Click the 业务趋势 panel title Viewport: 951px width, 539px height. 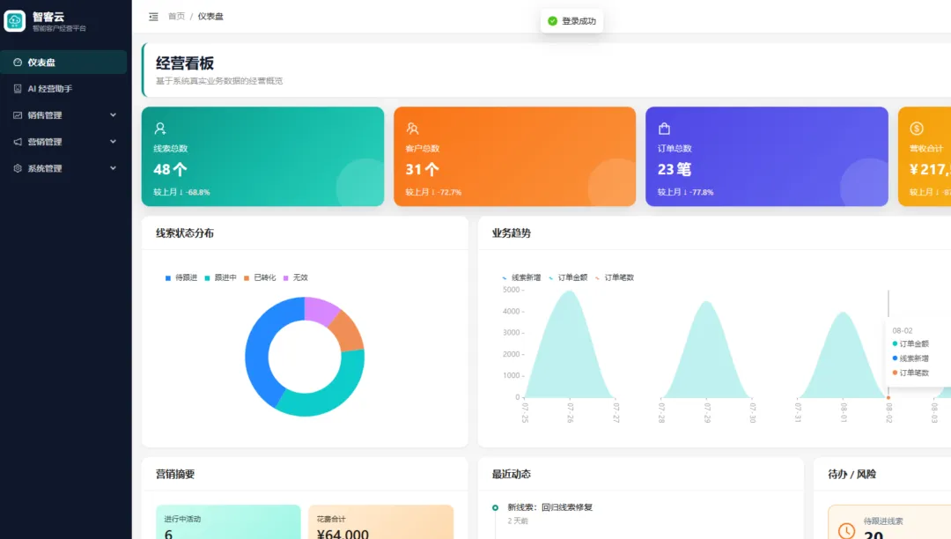tap(512, 233)
